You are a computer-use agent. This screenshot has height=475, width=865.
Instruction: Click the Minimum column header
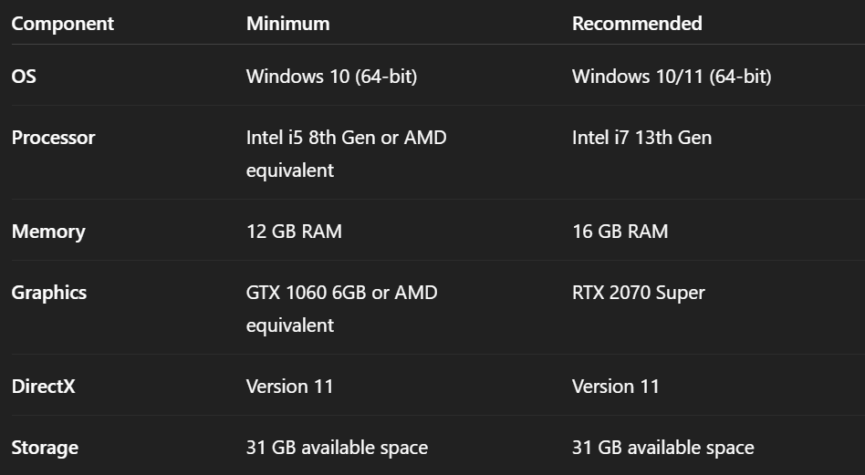287,24
